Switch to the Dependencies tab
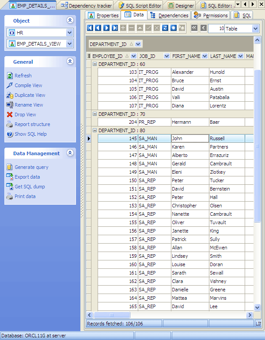Viewport: 265px width, 340px height. click(170, 15)
